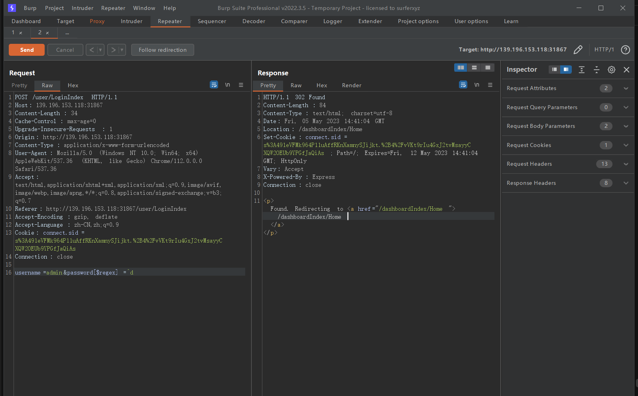Open back history dropdown arrow

pos(100,50)
